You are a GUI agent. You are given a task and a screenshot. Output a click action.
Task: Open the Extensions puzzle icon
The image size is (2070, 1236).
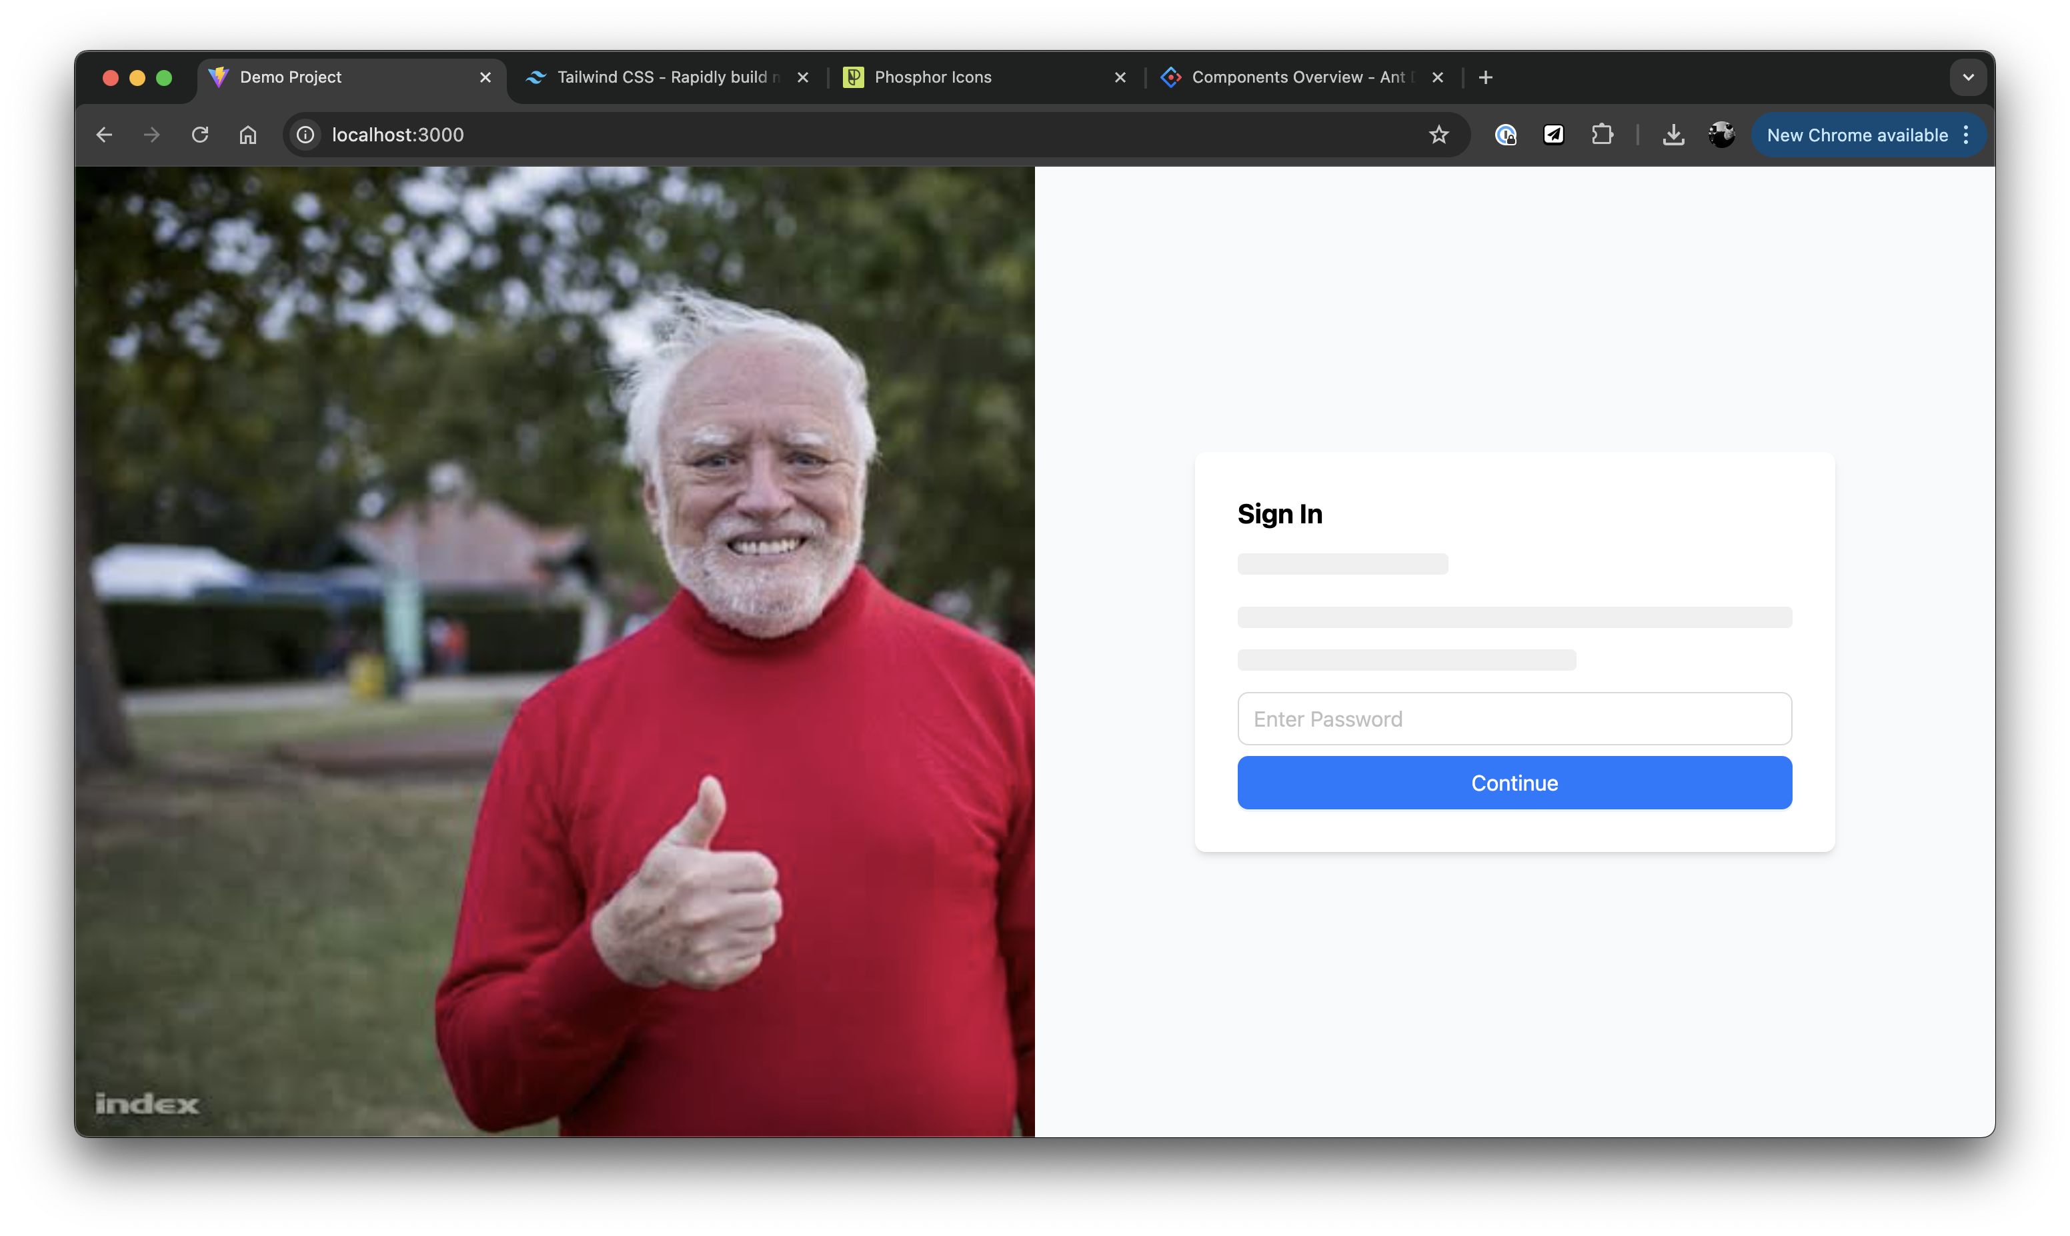[x=1602, y=135]
